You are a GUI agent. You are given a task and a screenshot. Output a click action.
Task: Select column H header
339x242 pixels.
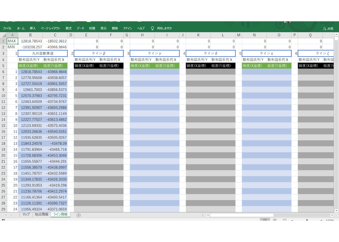click(x=142, y=35)
